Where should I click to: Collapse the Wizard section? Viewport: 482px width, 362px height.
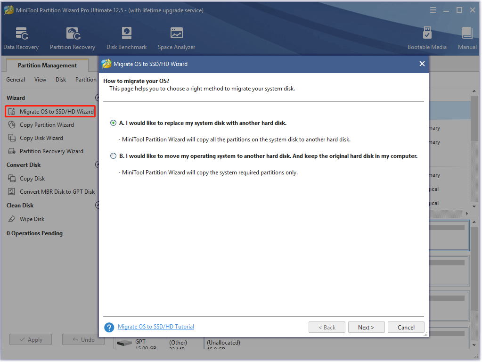point(97,98)
